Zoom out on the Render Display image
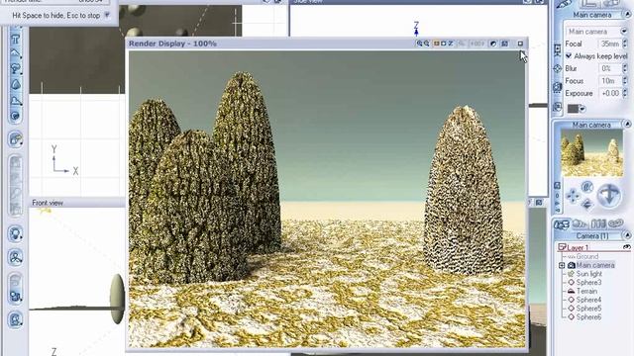Viewport: 634px width, 356px height. (x=427, y=44)
